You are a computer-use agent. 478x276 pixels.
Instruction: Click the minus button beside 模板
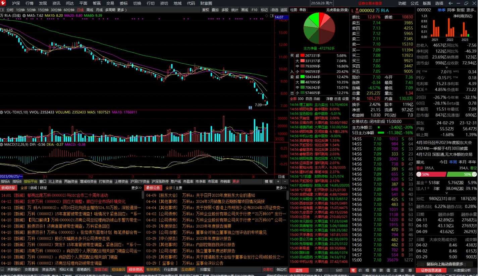tap(285, 182)
